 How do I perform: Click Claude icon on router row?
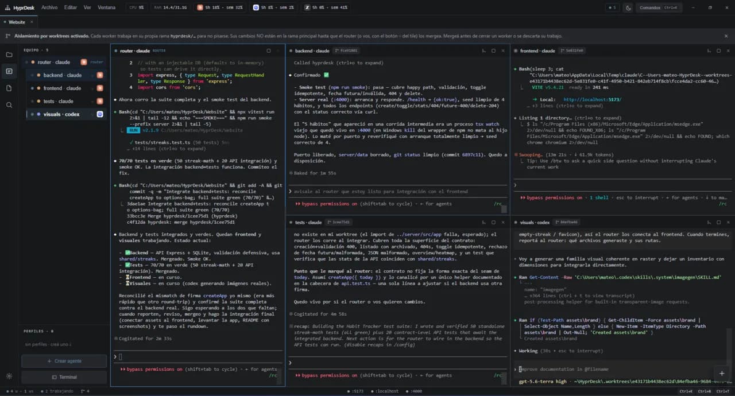pyautogui.click(x=84, y=62)
